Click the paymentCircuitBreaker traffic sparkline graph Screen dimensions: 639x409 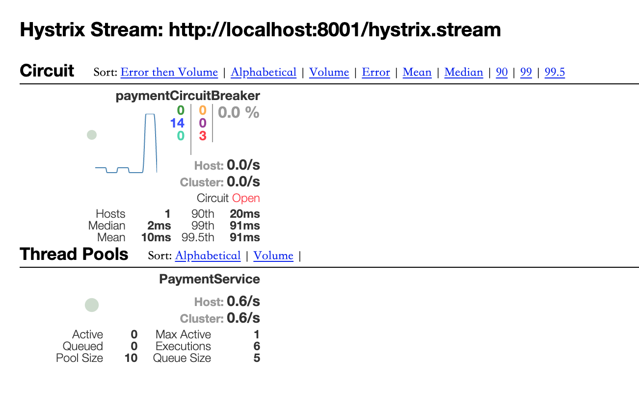click(x=126, y=143)
